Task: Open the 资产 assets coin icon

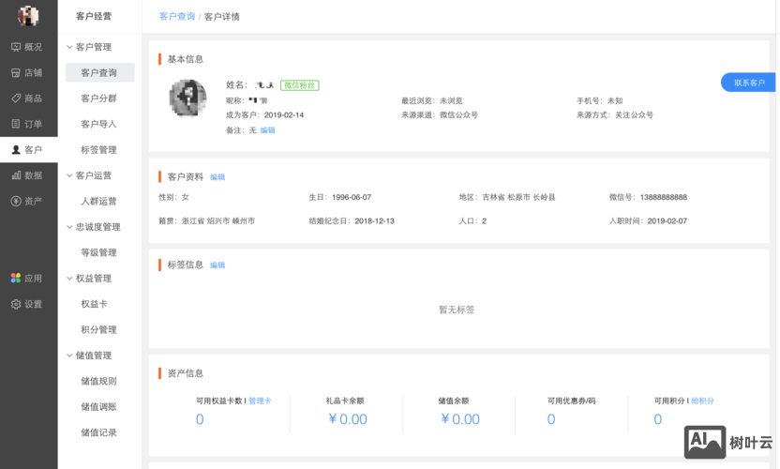Action: [x=16, y=201]
